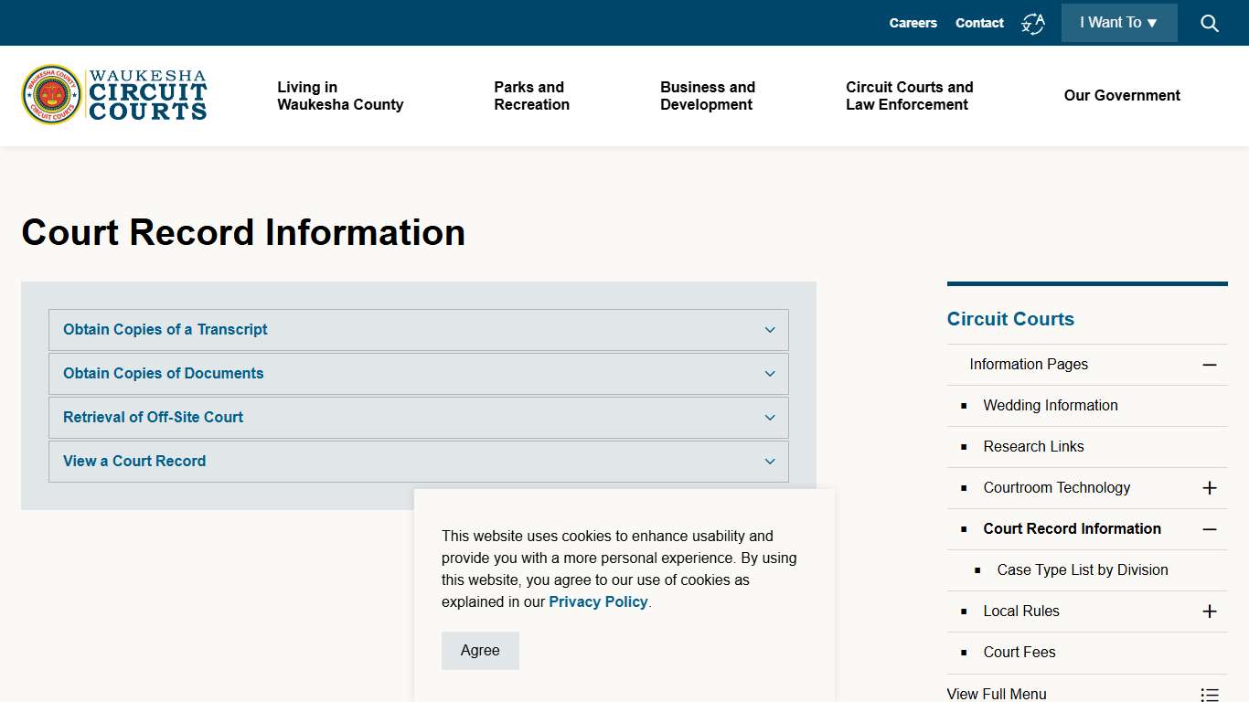
Task: Click the Careers link
Action: tap(913, 23)
